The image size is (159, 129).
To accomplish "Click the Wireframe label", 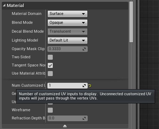I will 21,110.
